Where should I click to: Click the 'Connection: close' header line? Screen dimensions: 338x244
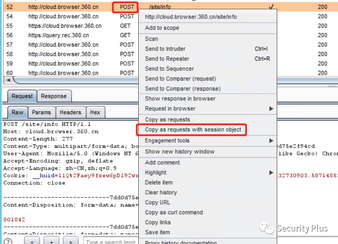(x=34, y=183)
